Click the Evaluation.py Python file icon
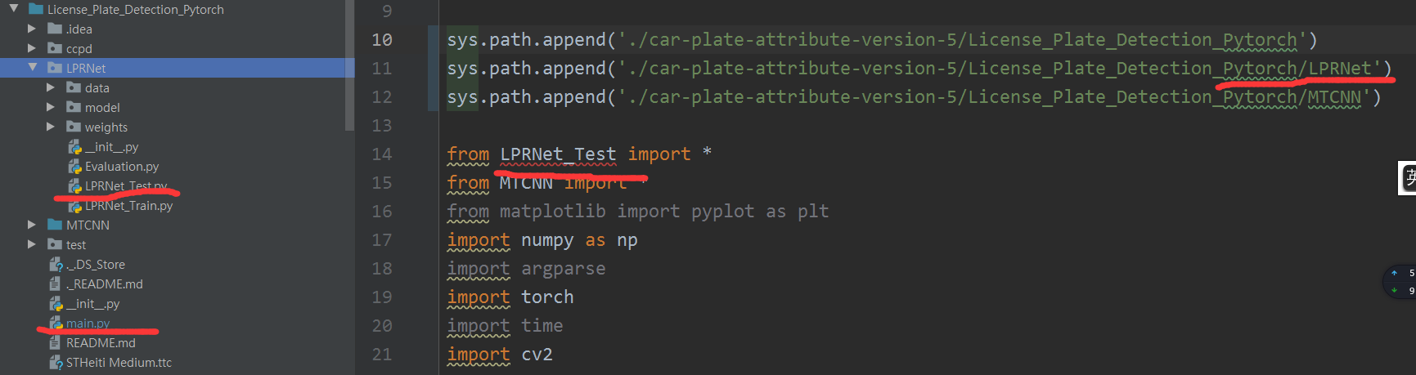The width and height of the screenshot is (1416, 375). [75, 166]
